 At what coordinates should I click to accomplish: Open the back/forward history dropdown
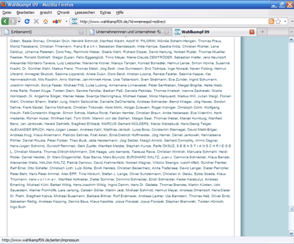[x=19, y=22]
